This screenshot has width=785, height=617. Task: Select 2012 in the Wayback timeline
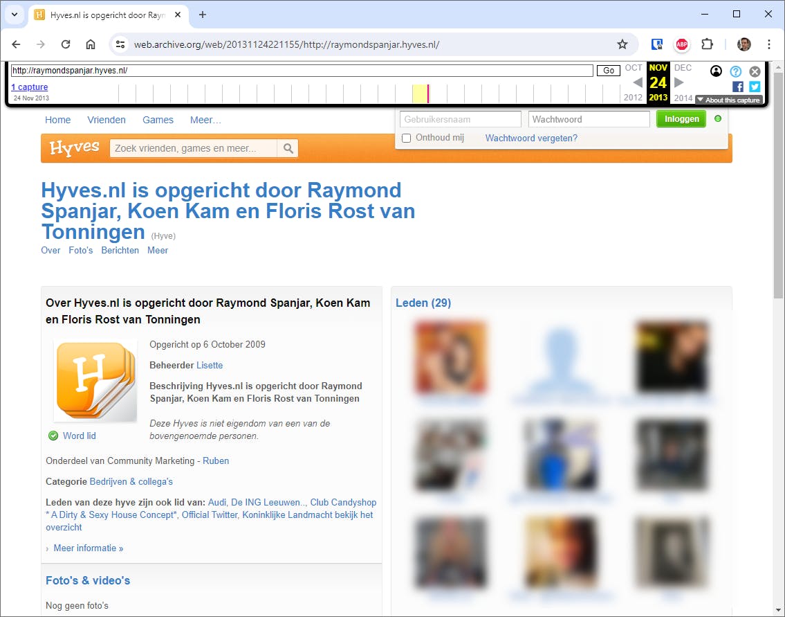[633, 97]
